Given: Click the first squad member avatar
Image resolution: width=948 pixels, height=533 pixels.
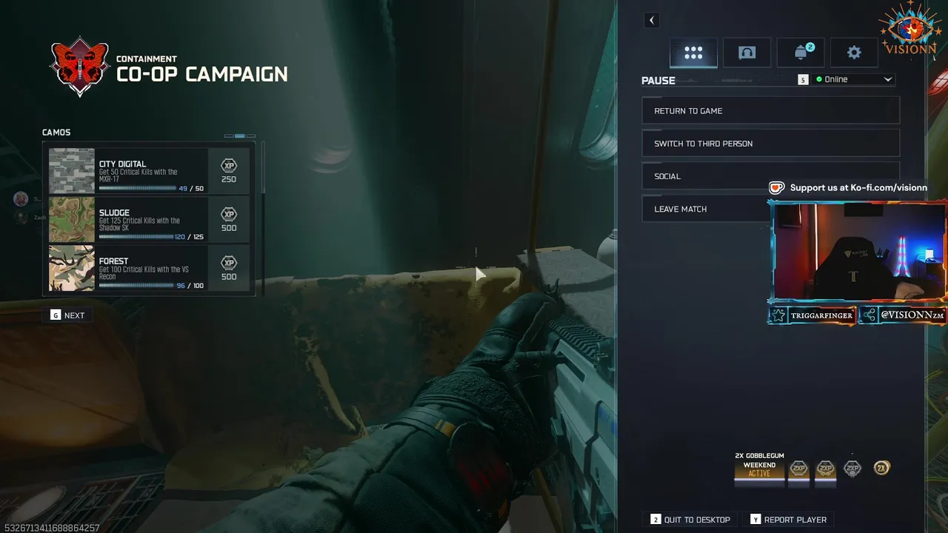Looking at the screenshot, I should (x=21, y=199).
